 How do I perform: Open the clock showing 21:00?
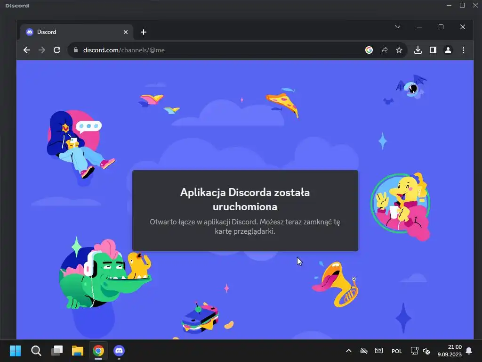tap(450, 351)
